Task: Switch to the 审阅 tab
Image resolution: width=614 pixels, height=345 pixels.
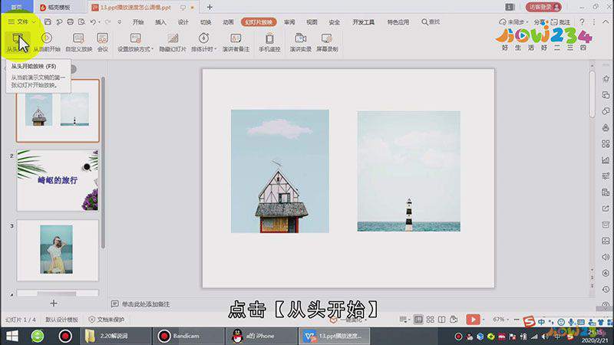Action: point(289,22)
